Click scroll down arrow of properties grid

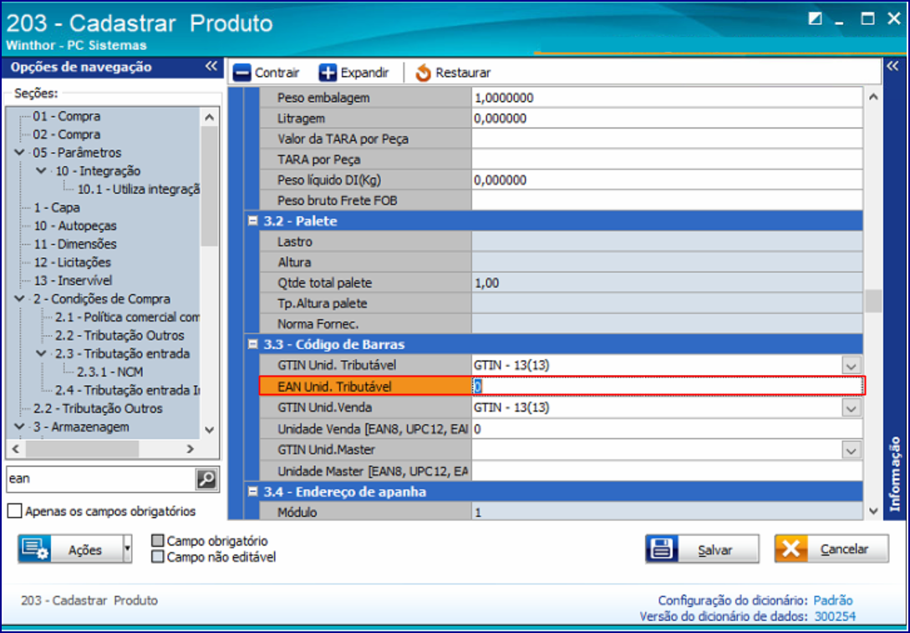point(873,511)
